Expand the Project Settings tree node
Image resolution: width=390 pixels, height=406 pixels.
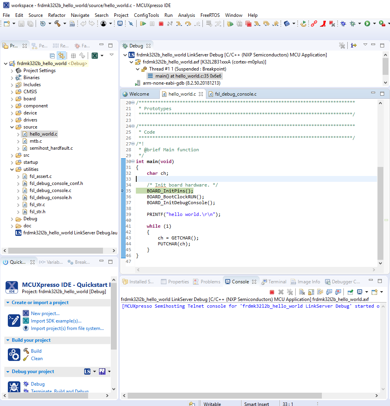[12, 71]
